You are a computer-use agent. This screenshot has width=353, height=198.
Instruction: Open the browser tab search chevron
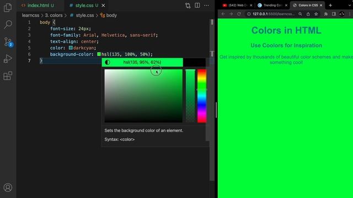(x=350, y=5)
